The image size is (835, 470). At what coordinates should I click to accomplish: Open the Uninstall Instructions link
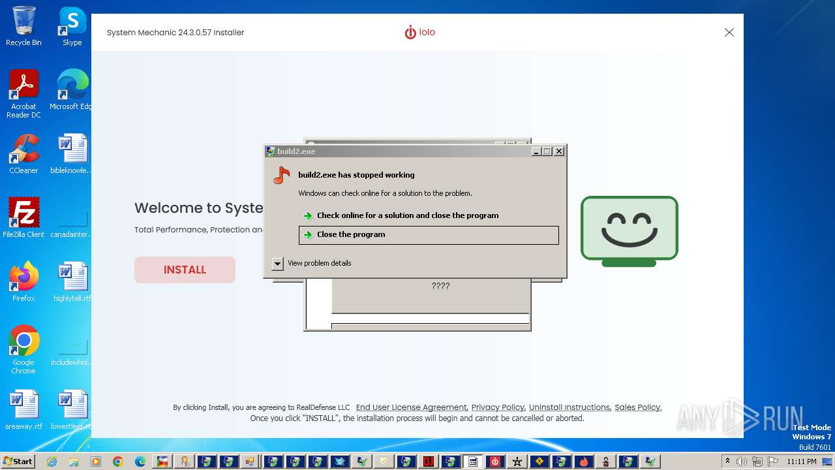pyautogui.click(x=569, y=407)
